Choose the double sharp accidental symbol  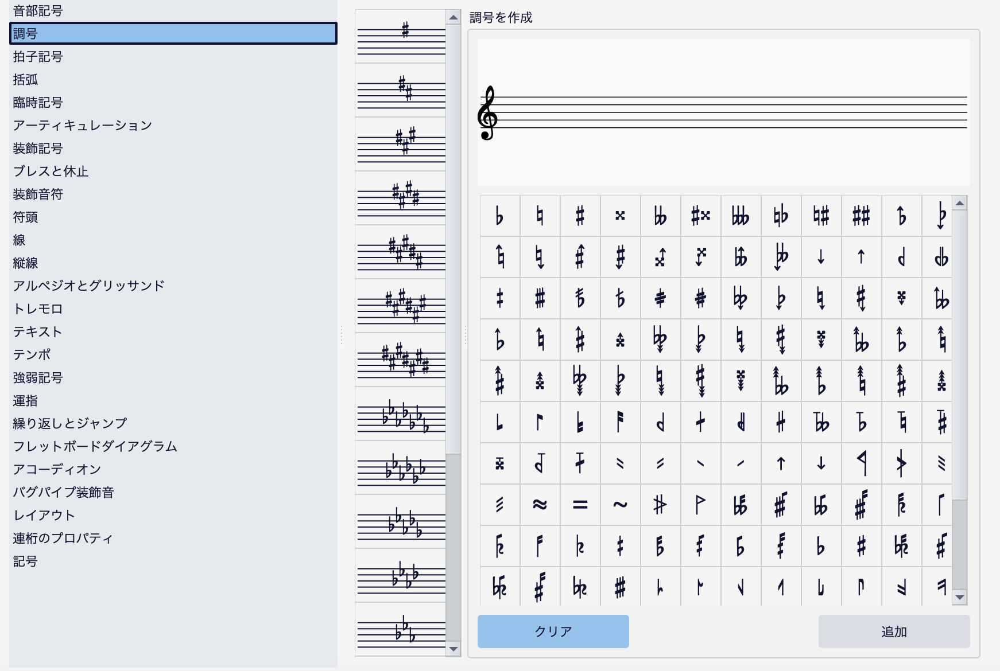click(x=620, y=216)
